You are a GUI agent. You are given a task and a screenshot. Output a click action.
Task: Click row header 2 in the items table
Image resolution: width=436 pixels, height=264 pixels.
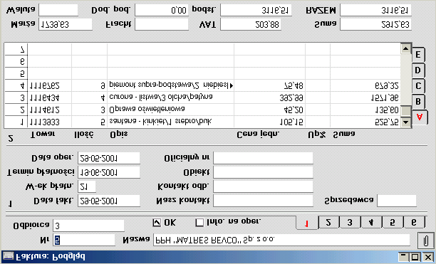click(x=16, y=110)
